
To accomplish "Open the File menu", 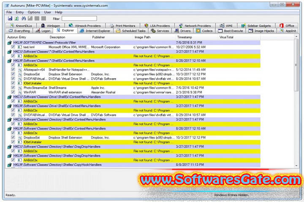I will [x=9, y=12].
